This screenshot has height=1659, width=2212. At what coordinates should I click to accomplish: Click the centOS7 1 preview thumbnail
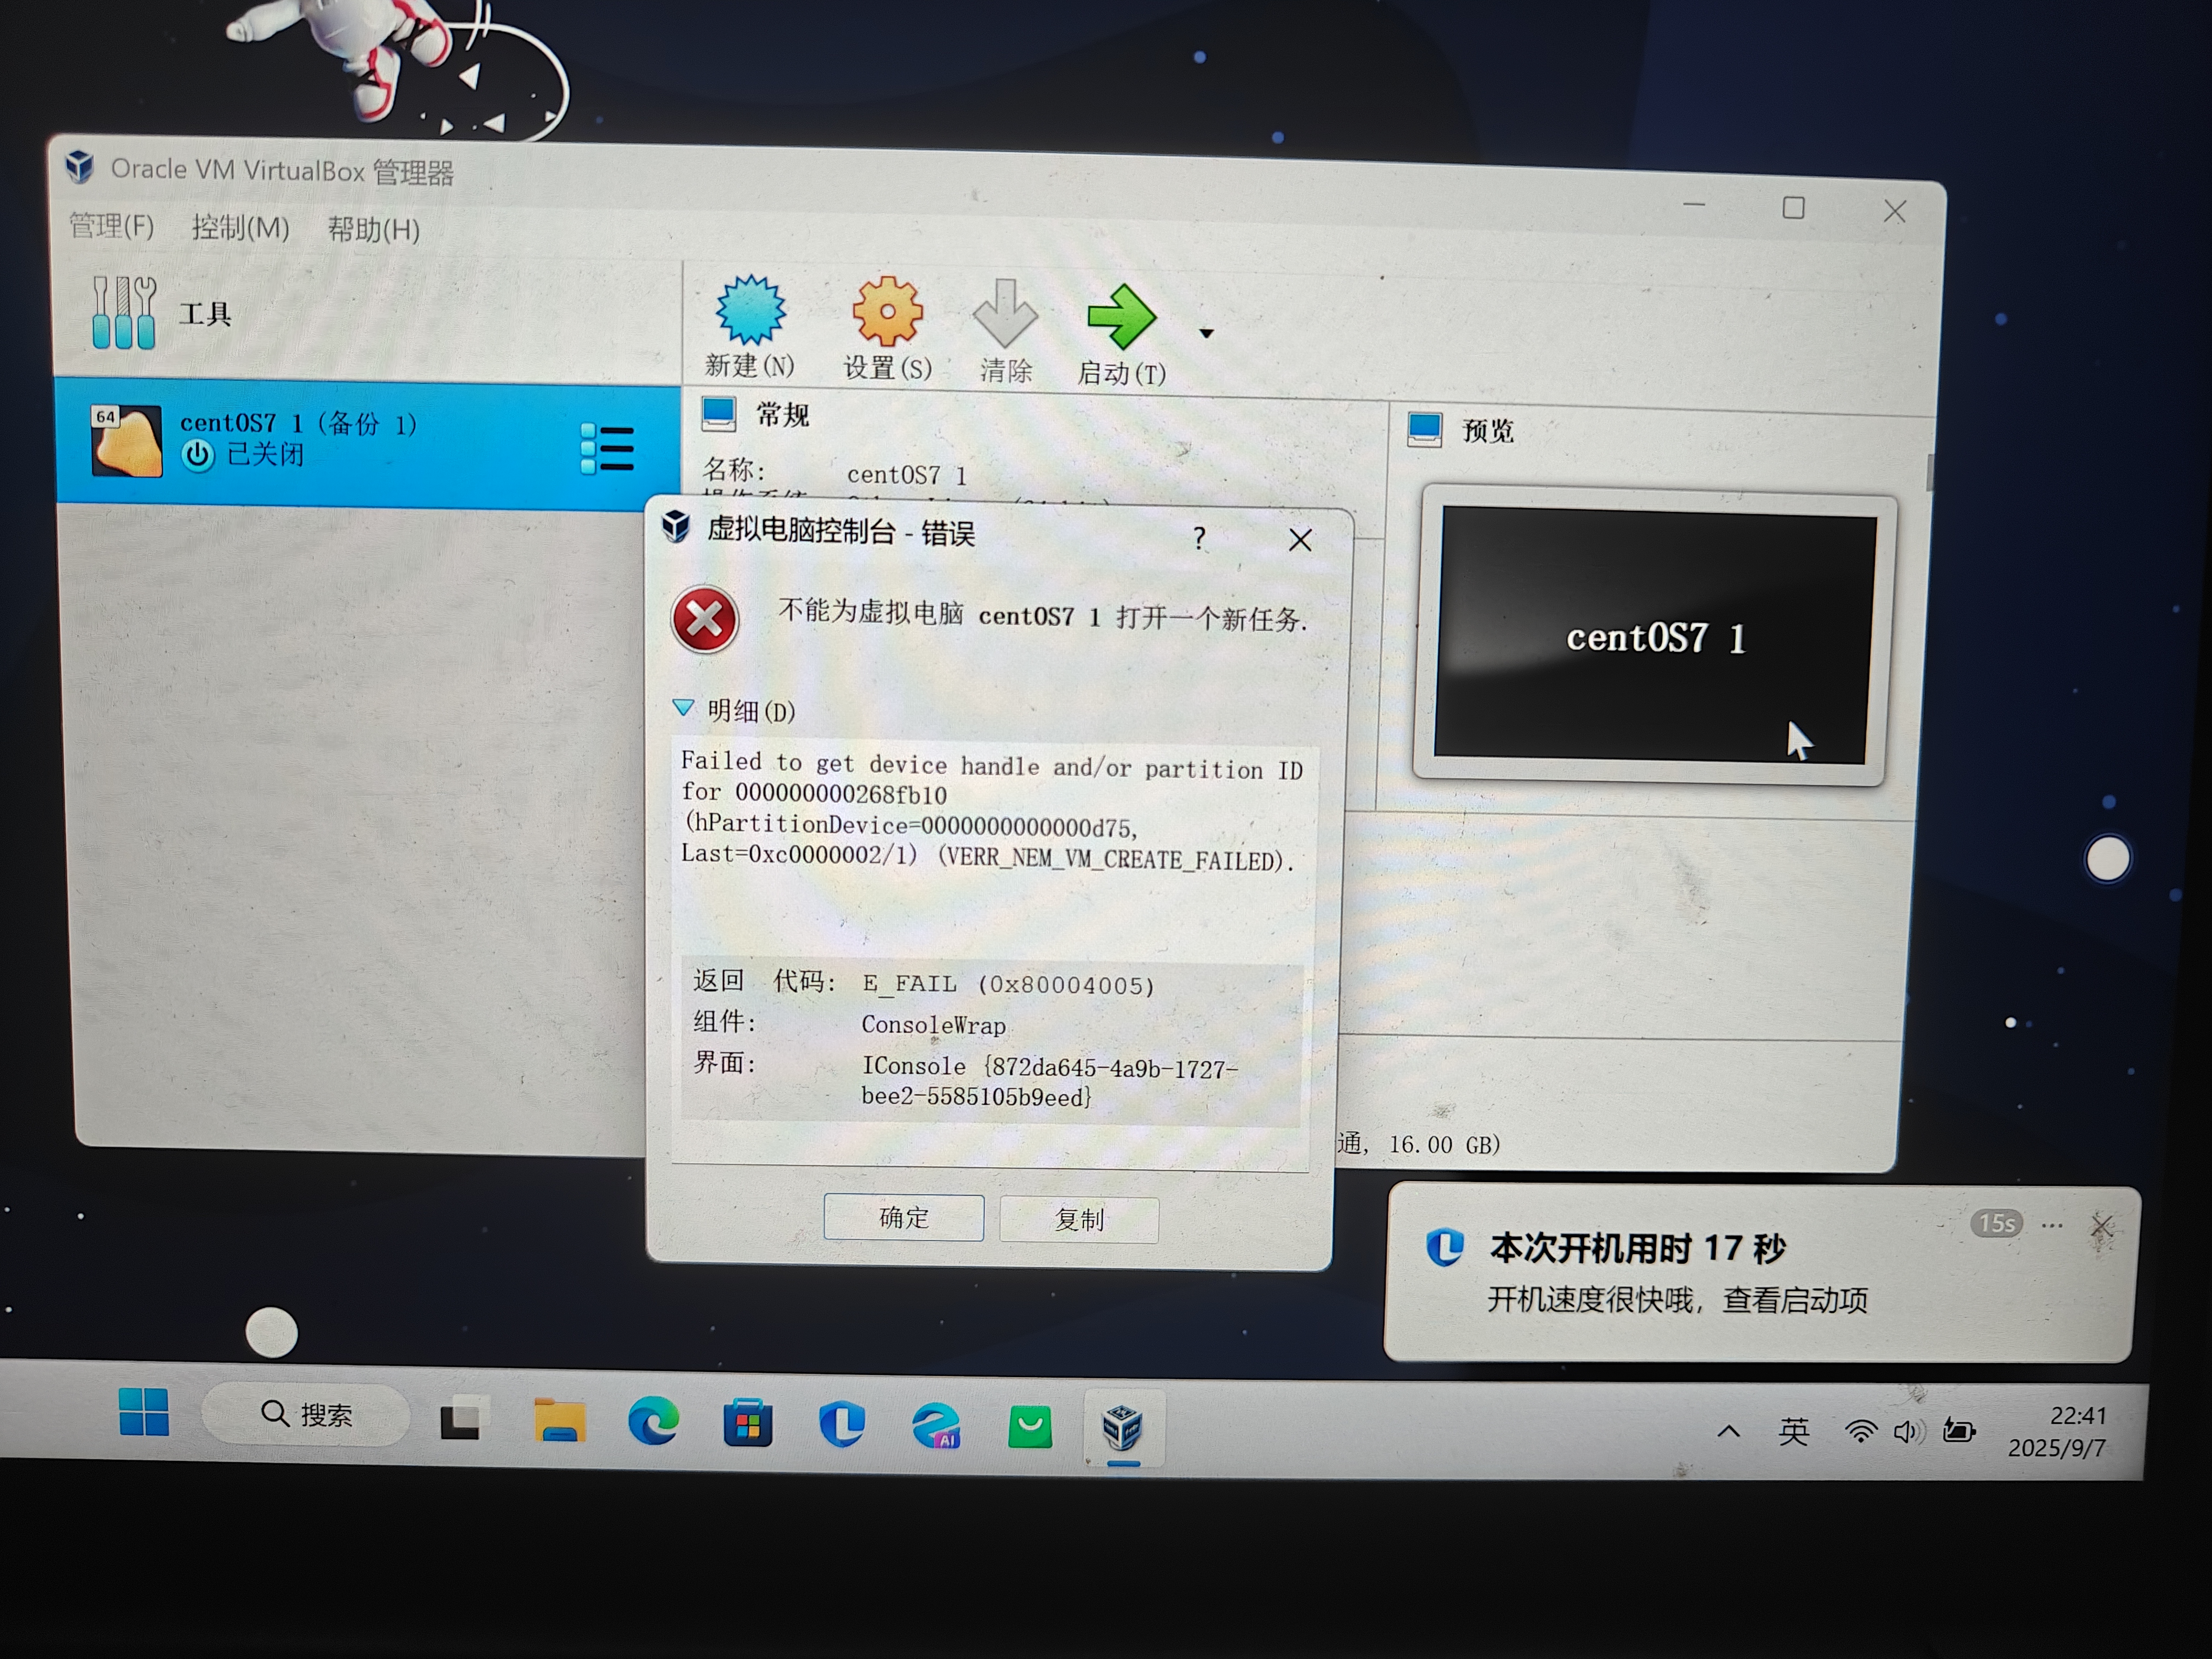click(x=1653, y=637)
